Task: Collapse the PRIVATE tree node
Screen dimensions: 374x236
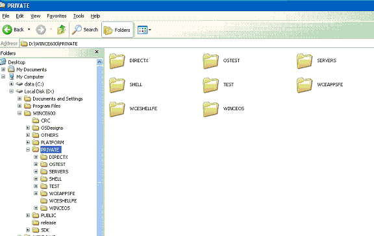Action: (x=28, y=150)
